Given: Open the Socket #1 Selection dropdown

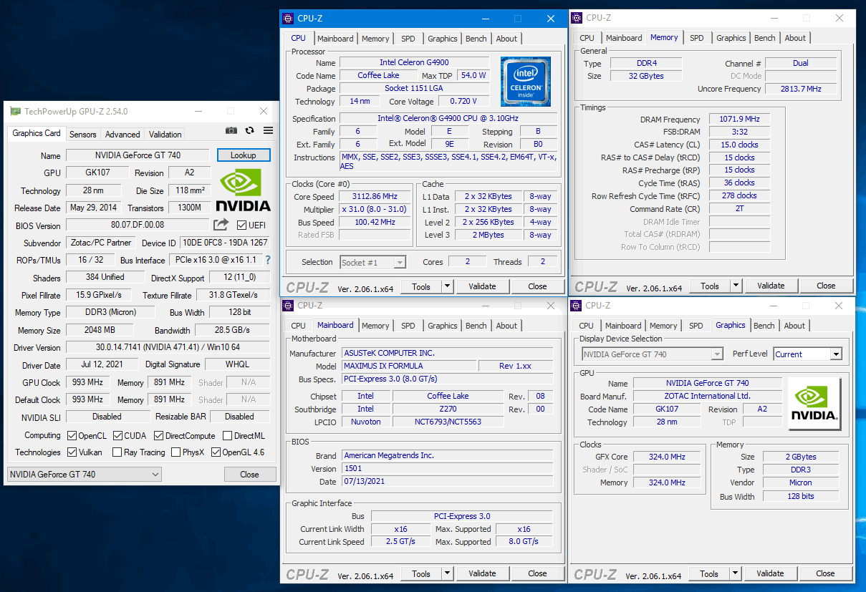Looking at the screenshot, I should [373, 263].
